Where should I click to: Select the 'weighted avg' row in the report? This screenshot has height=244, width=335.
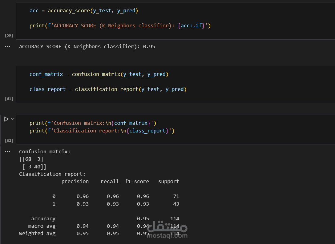99,233
